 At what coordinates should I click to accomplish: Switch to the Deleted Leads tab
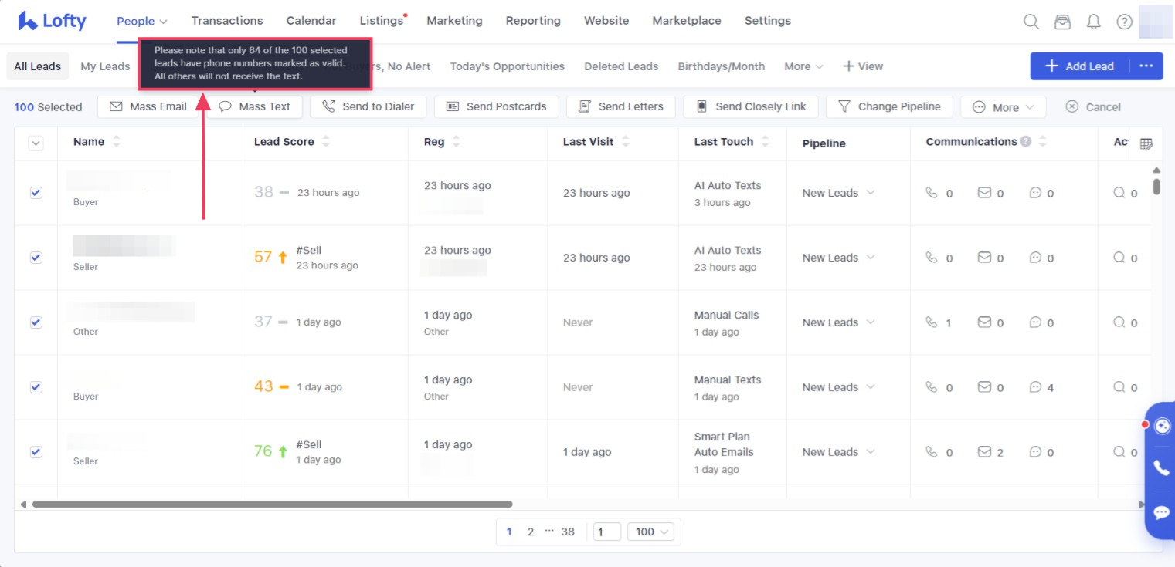click(621, 66)
